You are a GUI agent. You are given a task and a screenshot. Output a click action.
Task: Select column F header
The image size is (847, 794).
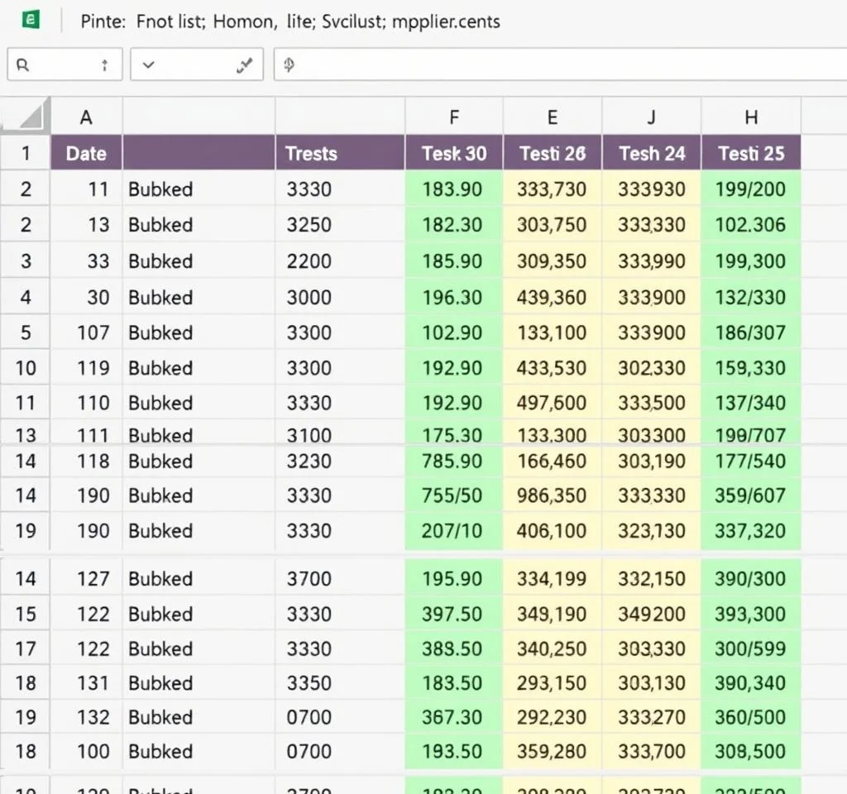(x=453, y=117)
